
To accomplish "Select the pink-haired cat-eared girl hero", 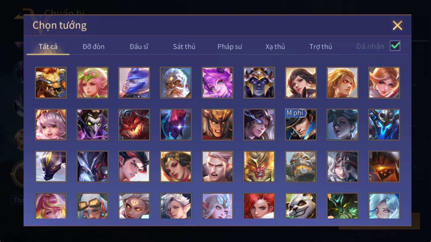I will [51, 124].
